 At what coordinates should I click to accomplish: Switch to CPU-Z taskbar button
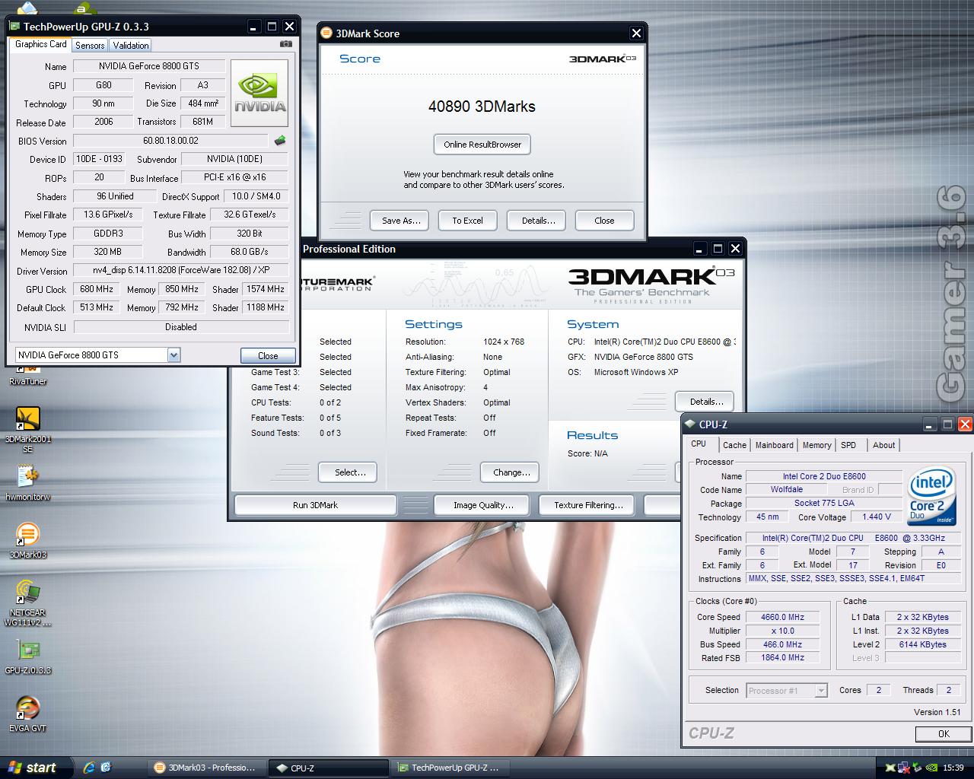tap(328, 768)
